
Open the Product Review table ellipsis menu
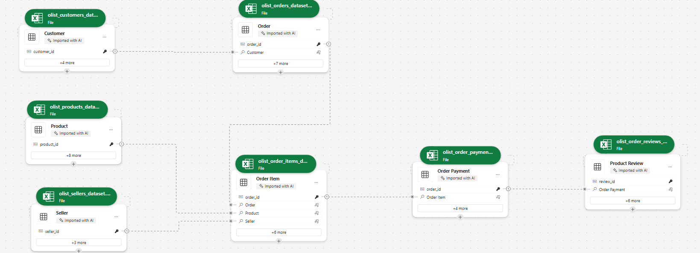point(670,167)
